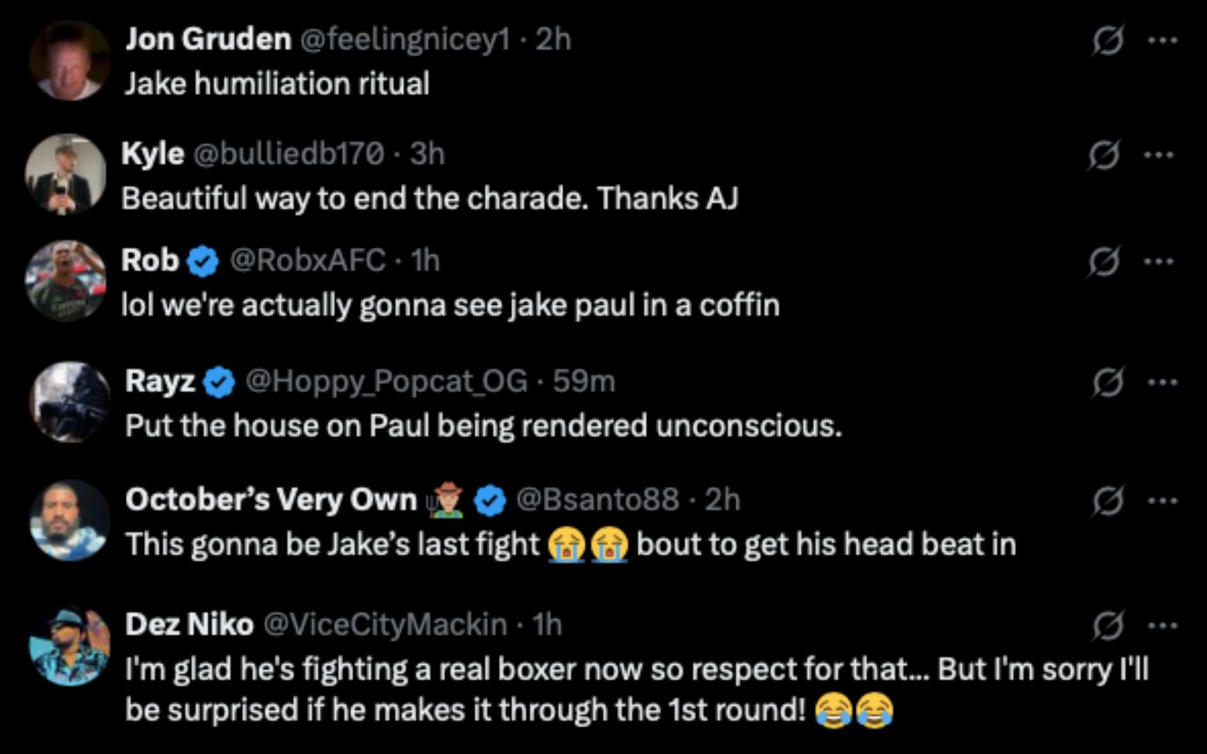
Task: Click the Grok icon on Rayz's tweet
Action: (x=1107, y=382)
